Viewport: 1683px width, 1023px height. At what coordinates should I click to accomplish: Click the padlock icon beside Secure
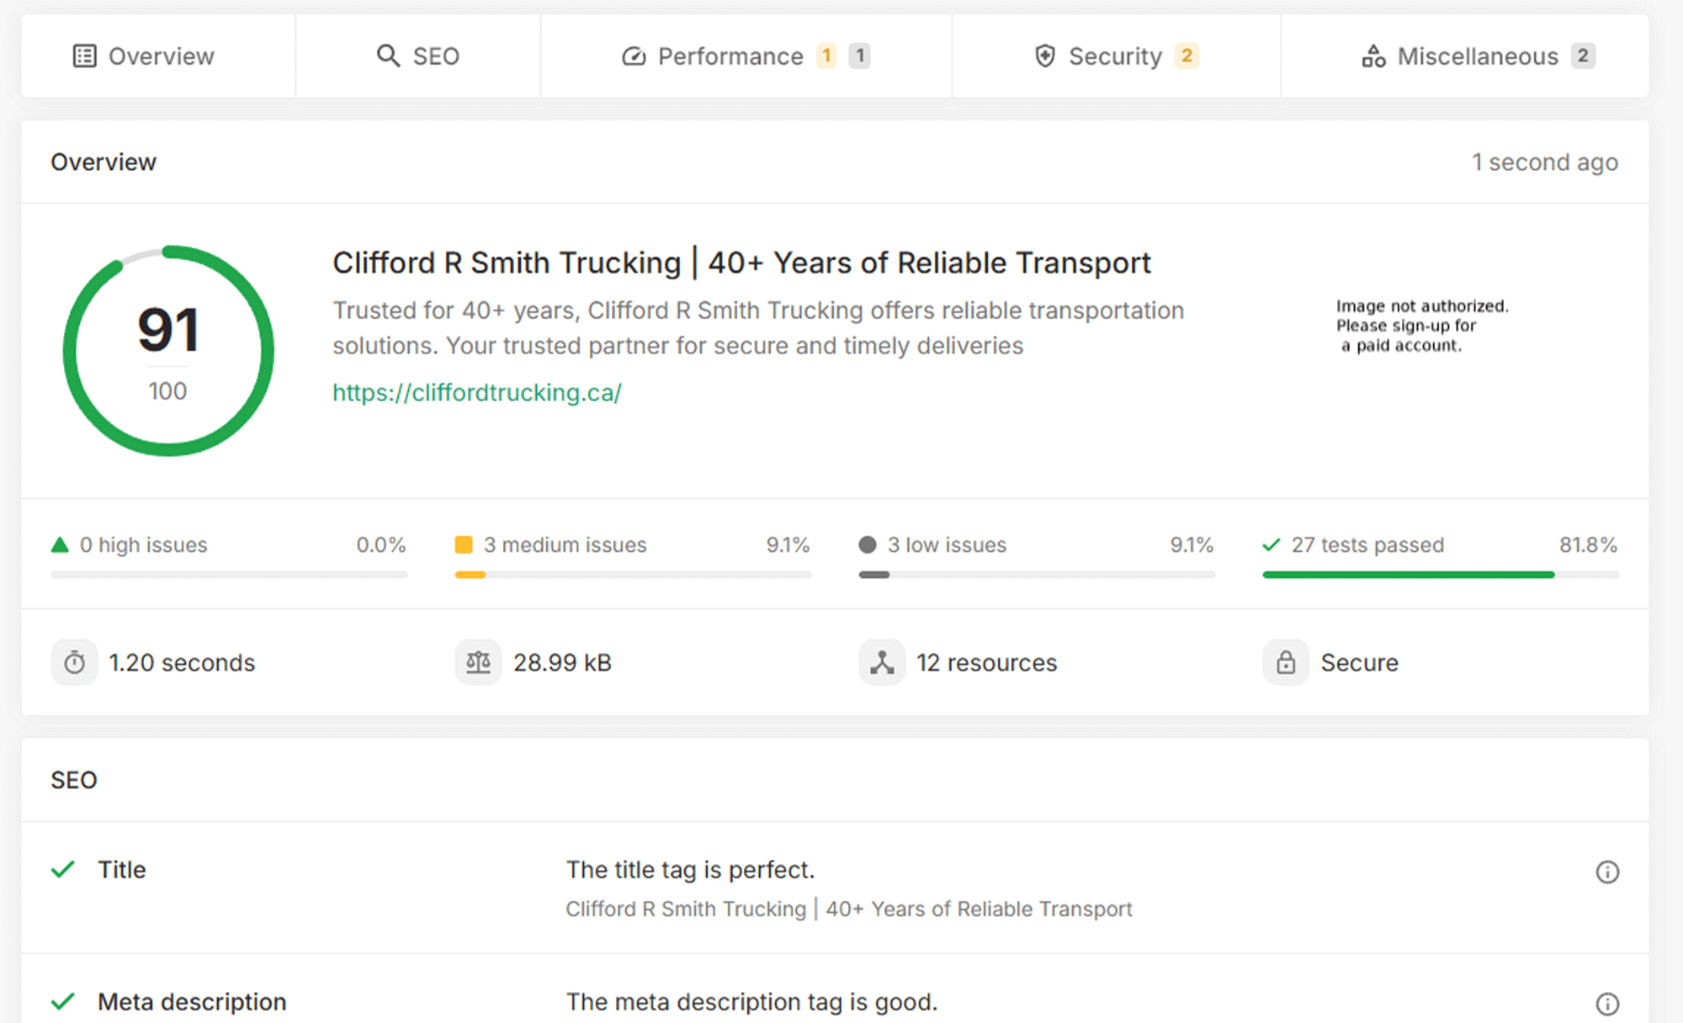[x=1285, y=662]
